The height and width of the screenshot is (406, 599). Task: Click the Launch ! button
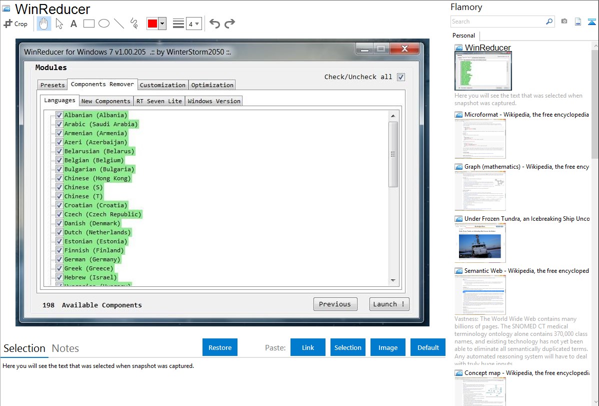[x=389, y=304]
